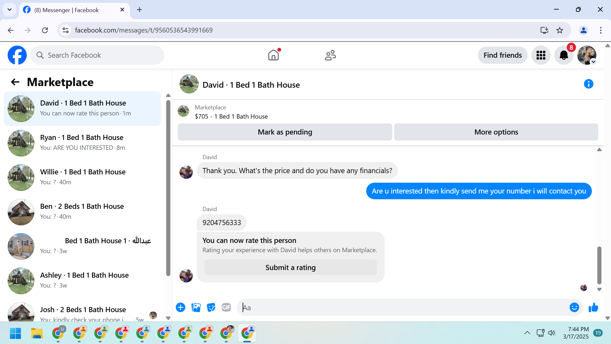Open the network display icon in tray
Viewport: 611px width, 344px height.
(x=540, y=333)
